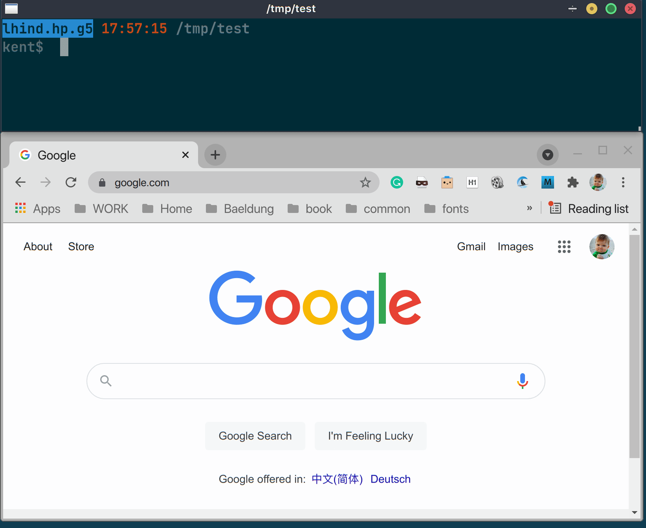
Task: Open Google offered in Deutsch
Action: [390, 479]
